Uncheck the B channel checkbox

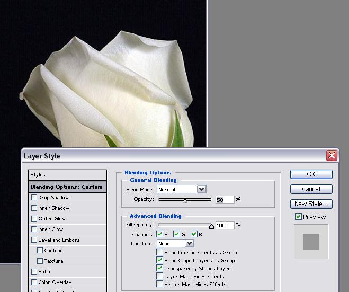[194, 234]
